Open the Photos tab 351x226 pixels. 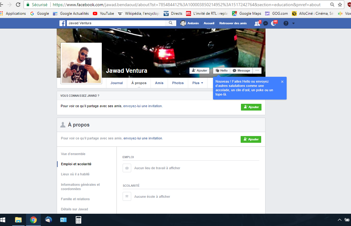click(178, 83)
